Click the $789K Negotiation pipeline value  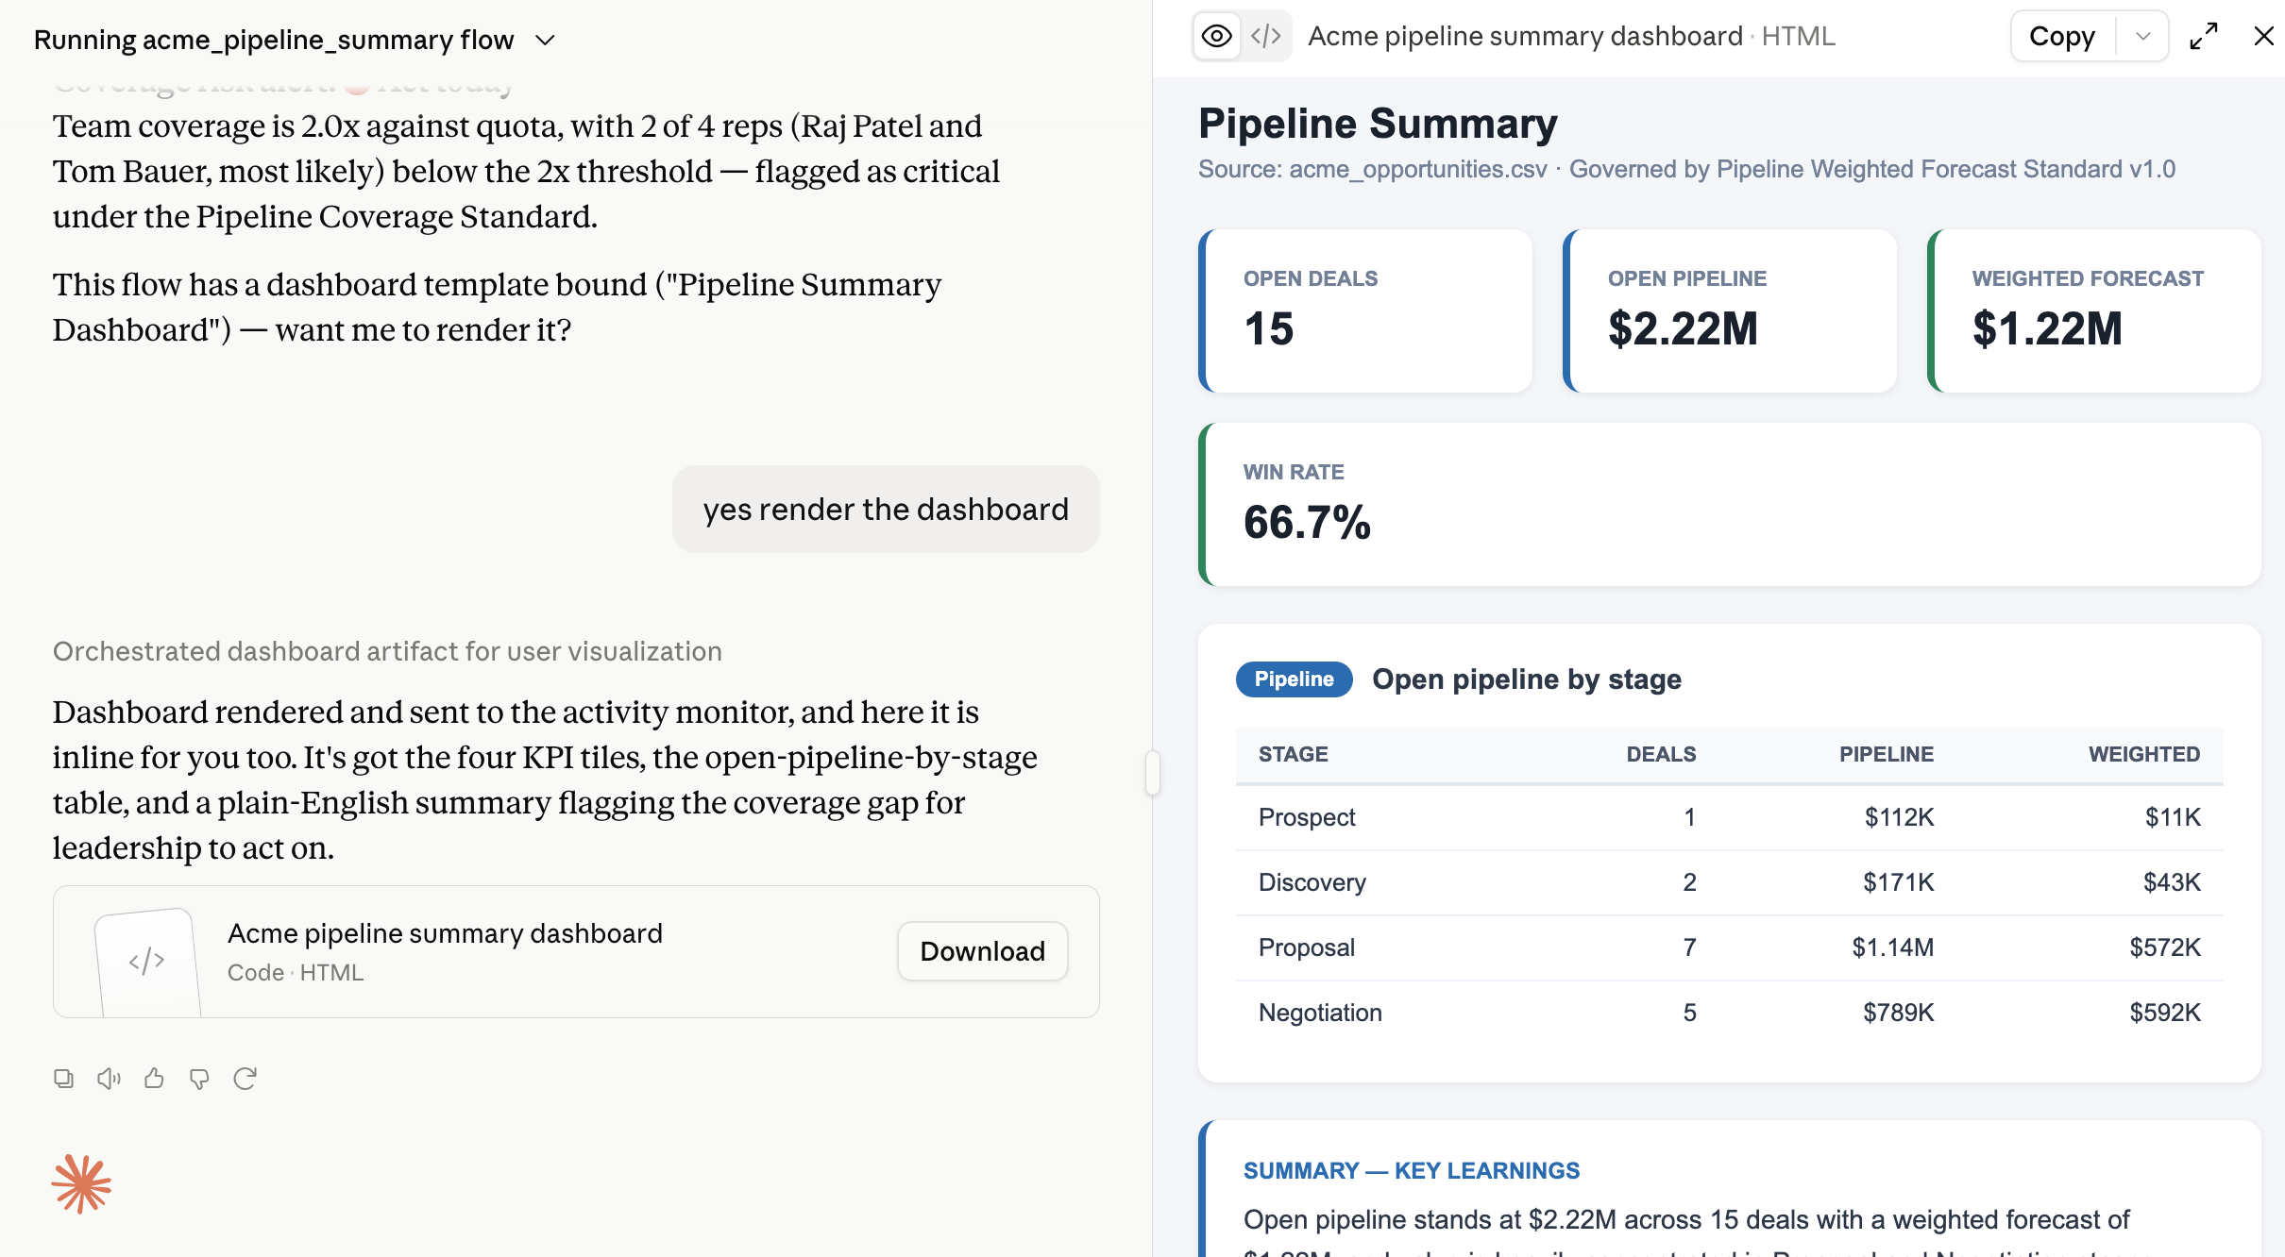tap(1899, 1013)
